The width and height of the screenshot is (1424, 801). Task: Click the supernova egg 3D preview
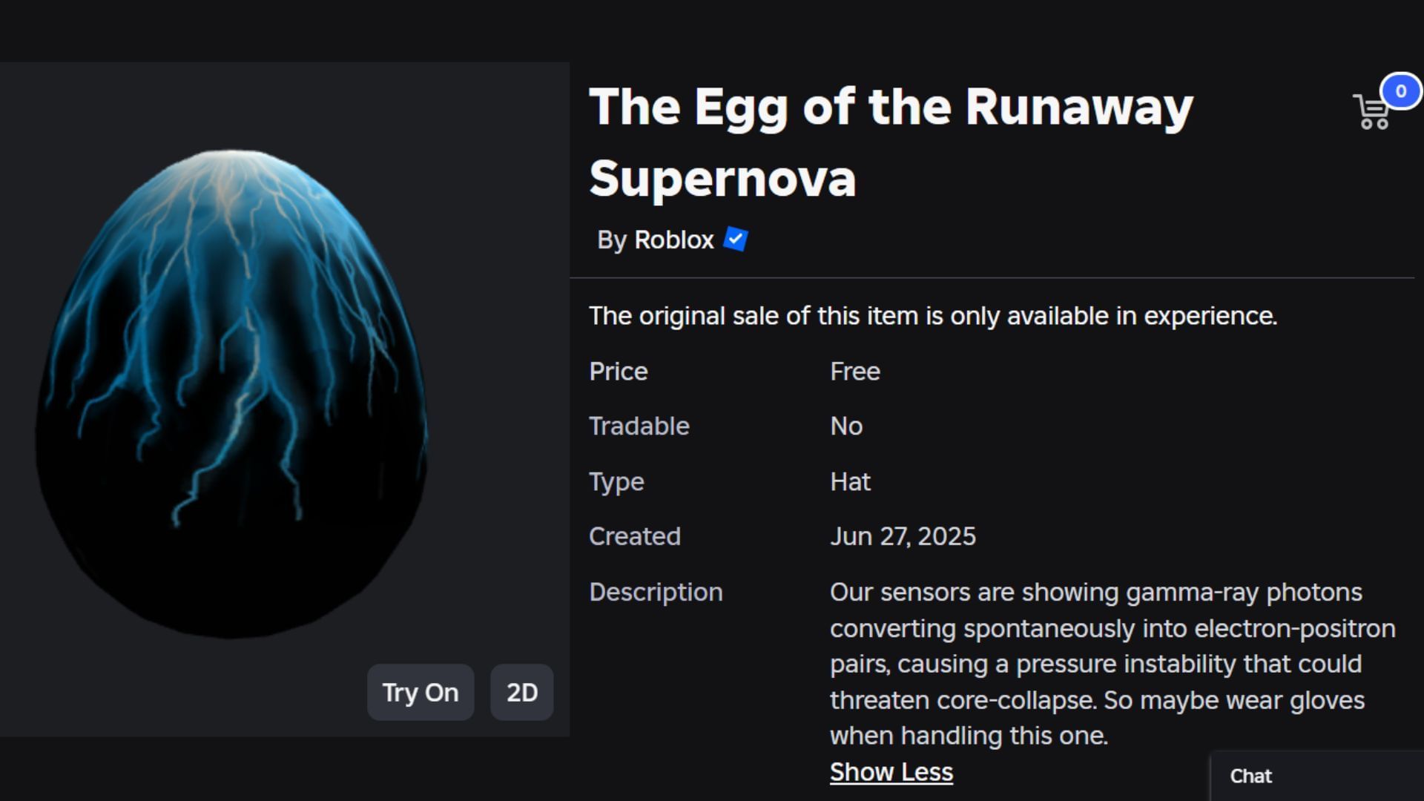tap(231, 393)
